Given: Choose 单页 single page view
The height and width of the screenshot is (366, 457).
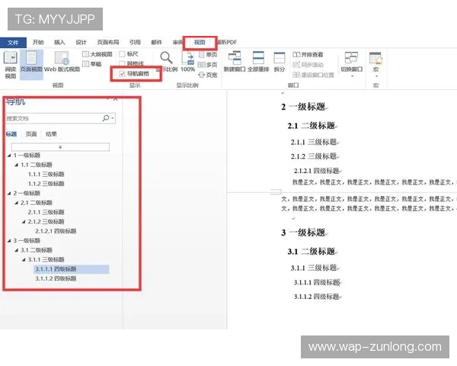Looking at the screenshot, I should click(208, 55).
